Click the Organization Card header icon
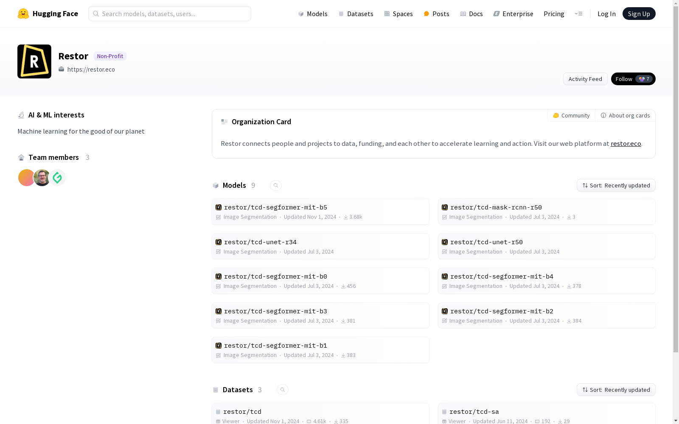Viewport: 679px width, 424px height. (224, 122)
